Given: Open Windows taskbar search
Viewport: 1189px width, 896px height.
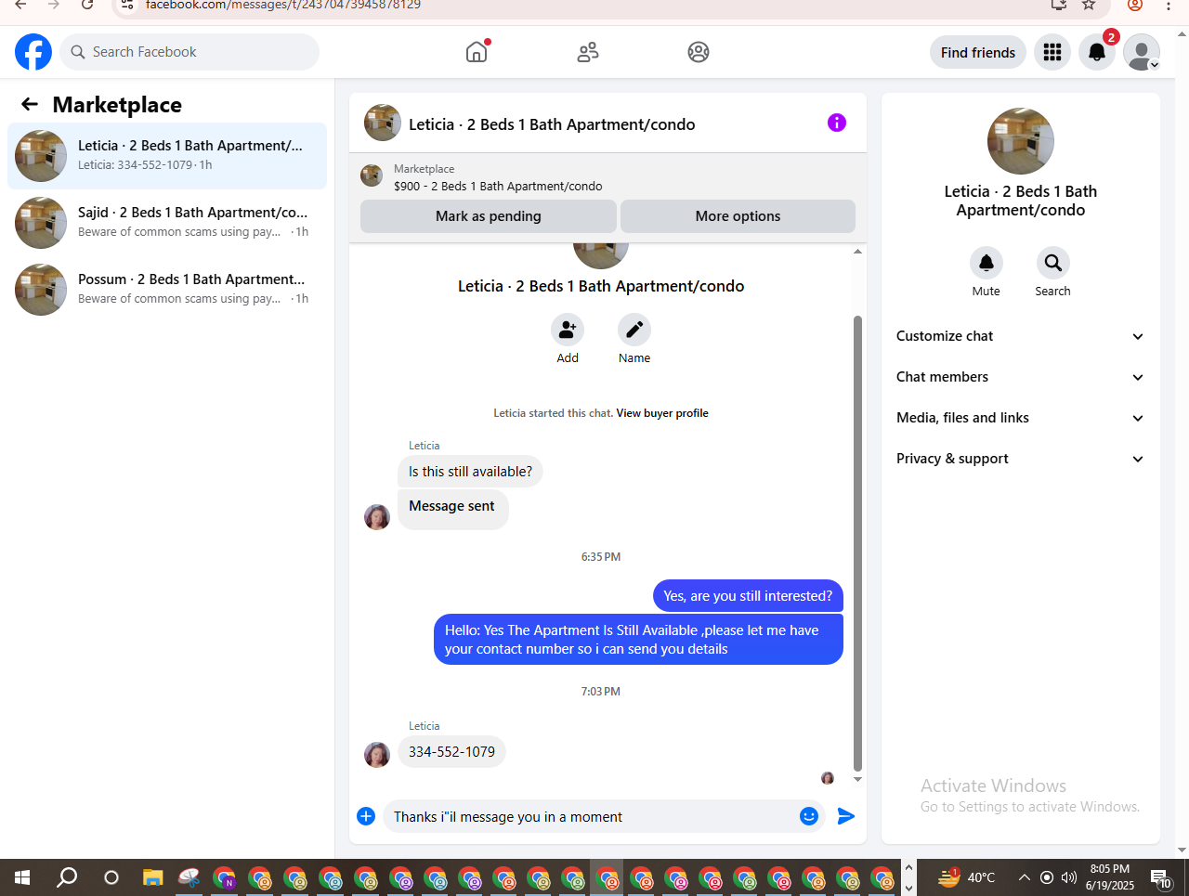Looking at the screenshot, I should (x=67, y=877).
